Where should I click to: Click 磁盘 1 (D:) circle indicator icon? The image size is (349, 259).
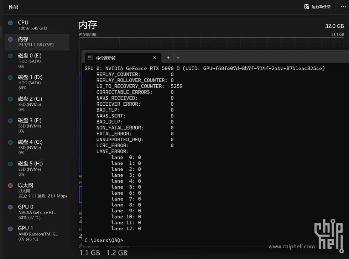click(x=10, y=77)
